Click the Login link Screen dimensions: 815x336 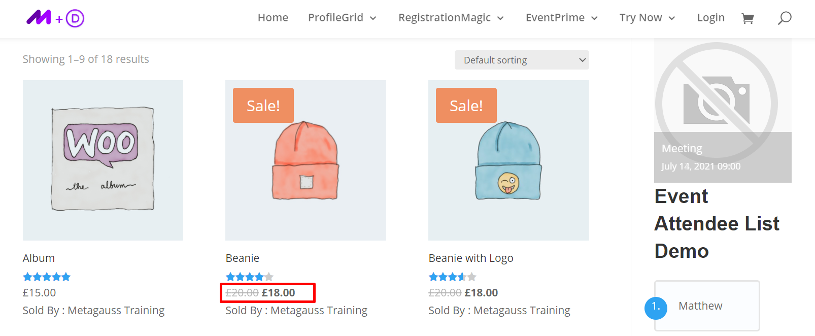[x=710, y=17]
